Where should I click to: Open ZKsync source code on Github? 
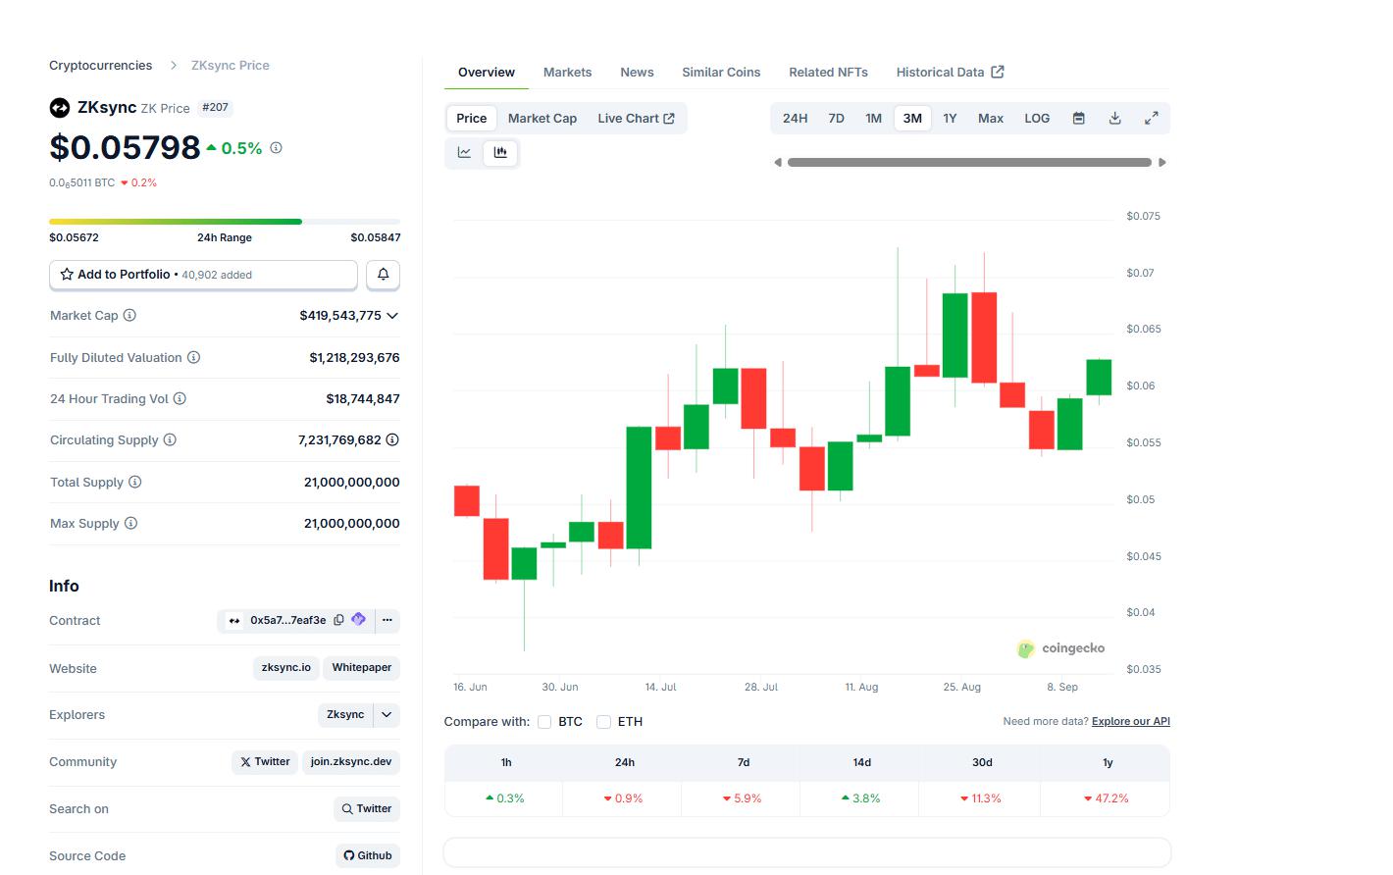pos(368,855)
